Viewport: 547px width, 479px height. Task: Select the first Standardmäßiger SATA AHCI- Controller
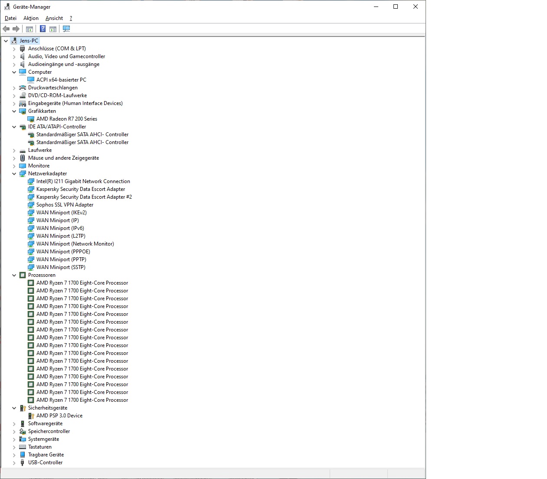click(82, 135)
